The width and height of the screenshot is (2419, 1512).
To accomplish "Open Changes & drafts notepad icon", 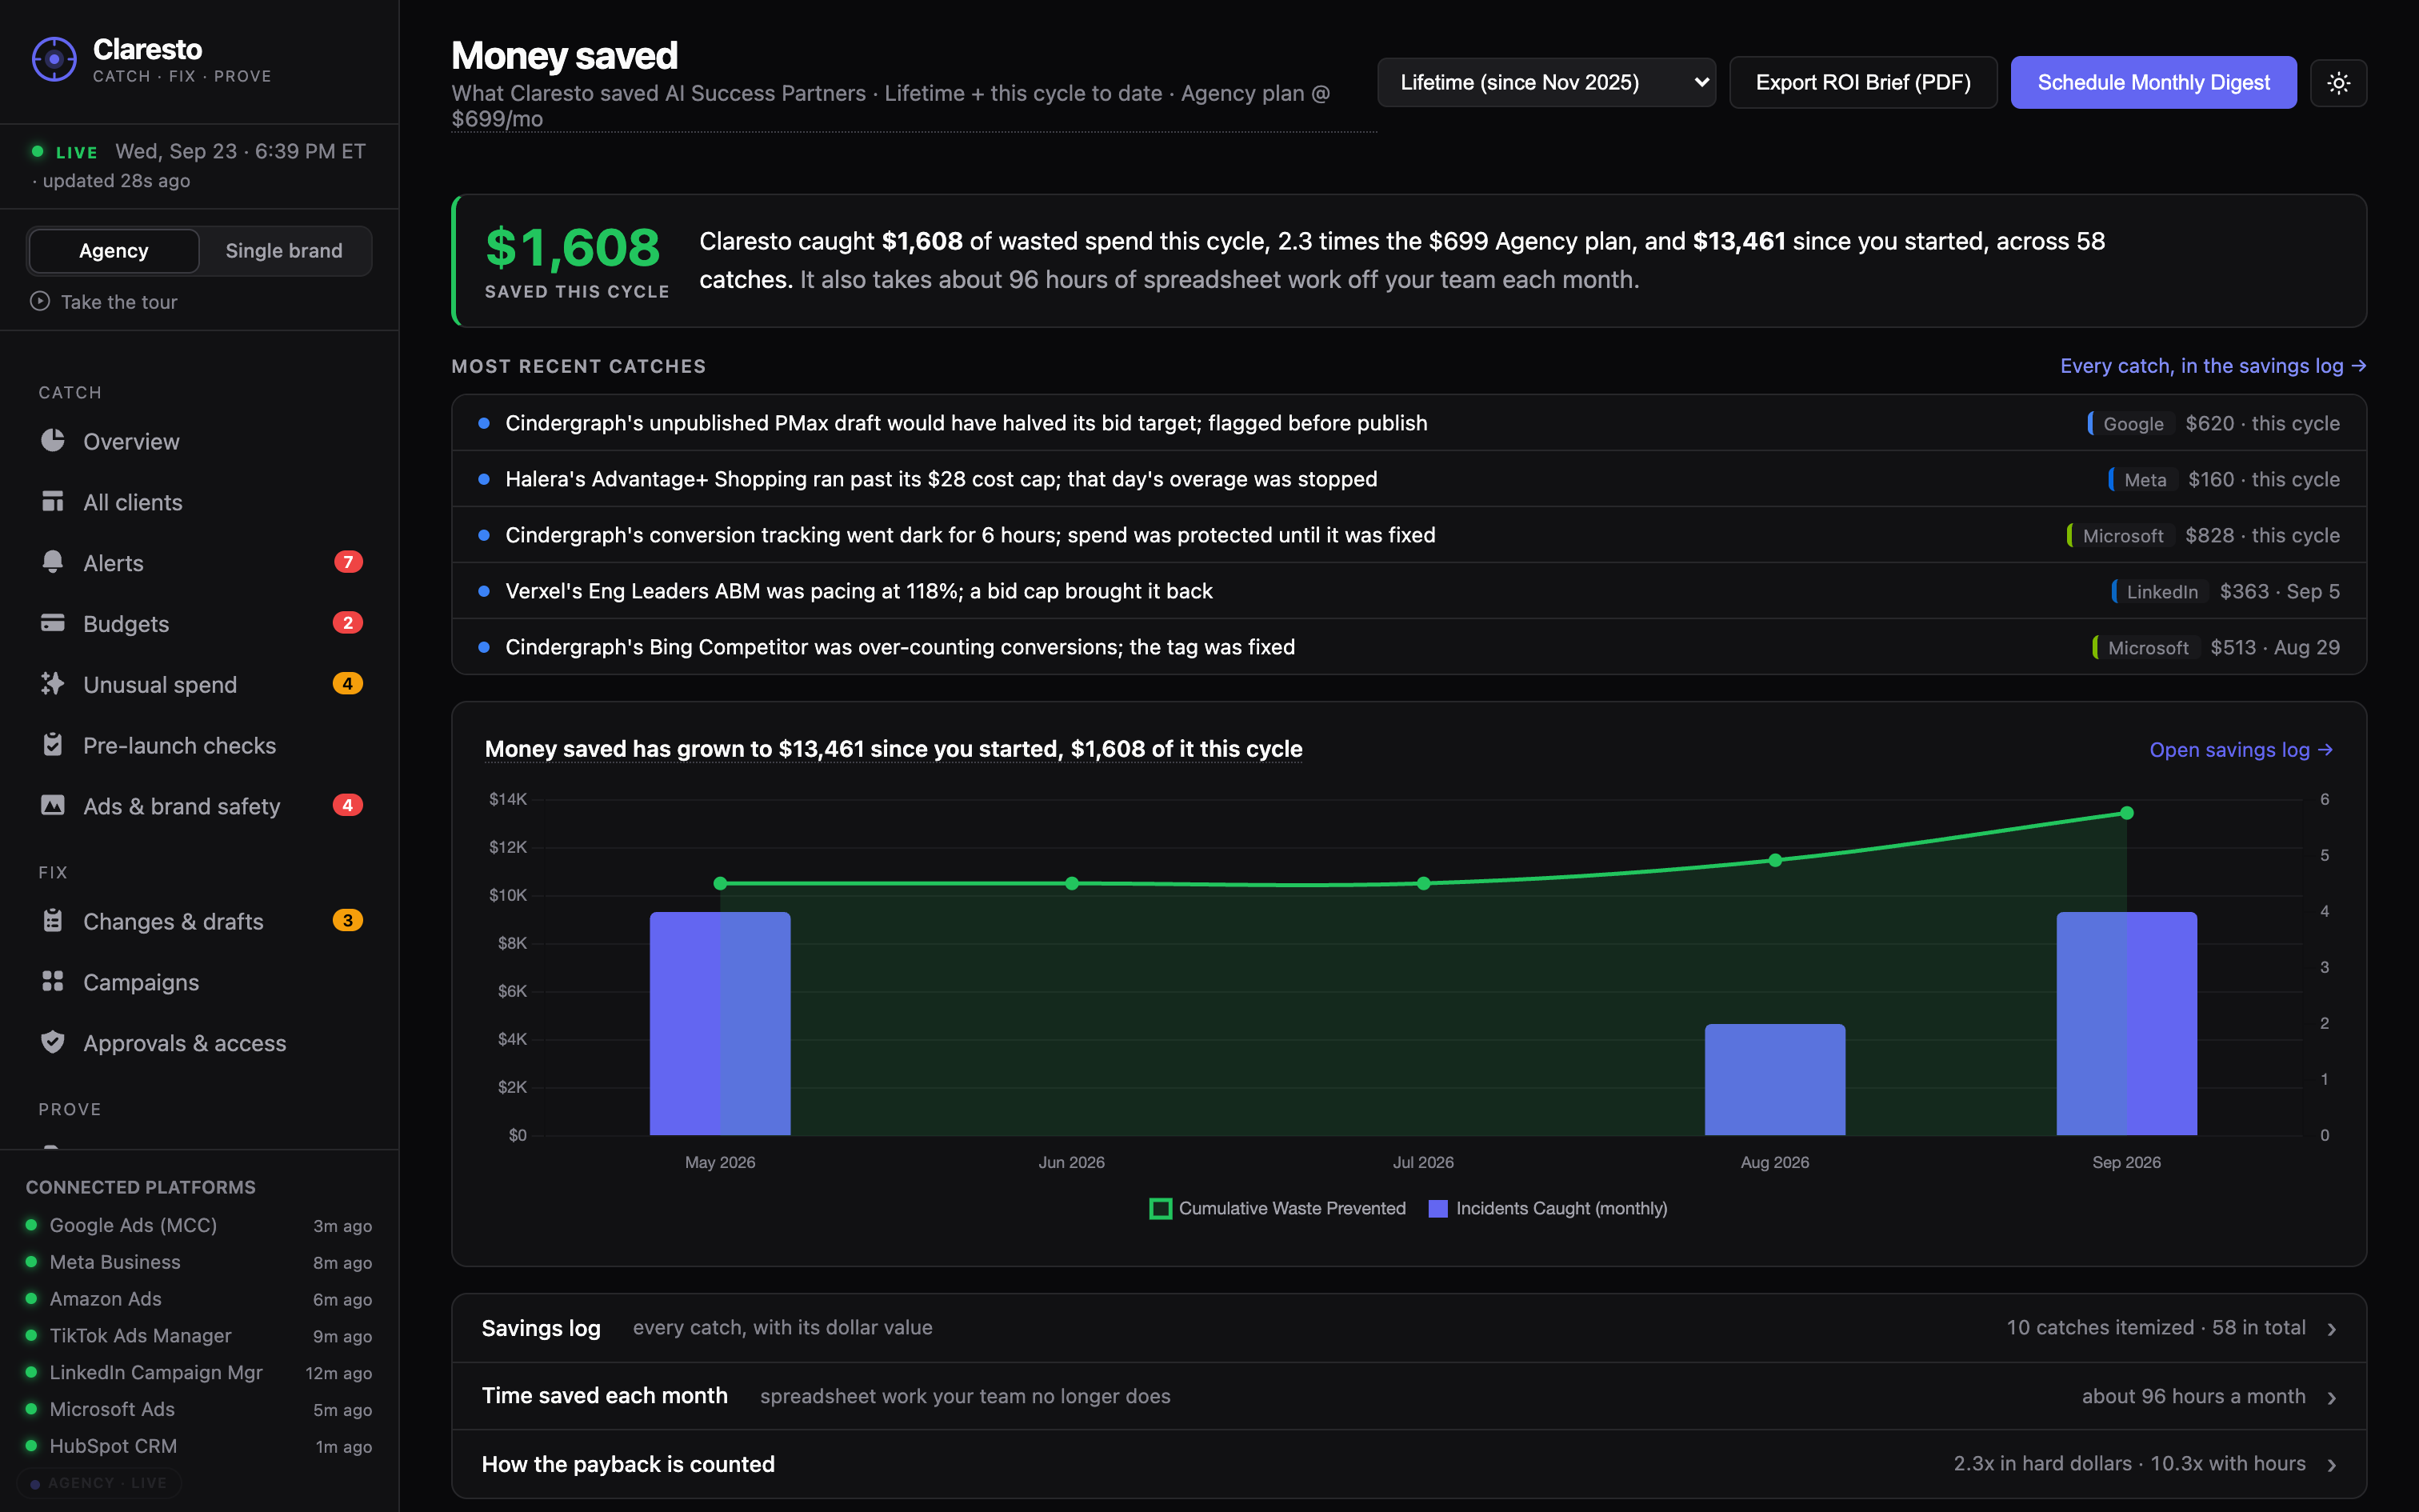I will click(x=53, y=921).
